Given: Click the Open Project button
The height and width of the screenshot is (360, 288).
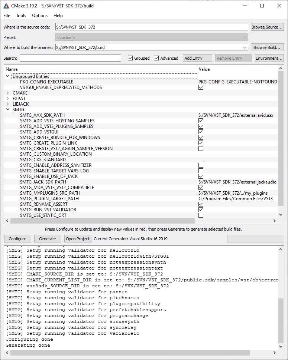Looking at the screenshot, I should tap(78, 239).
